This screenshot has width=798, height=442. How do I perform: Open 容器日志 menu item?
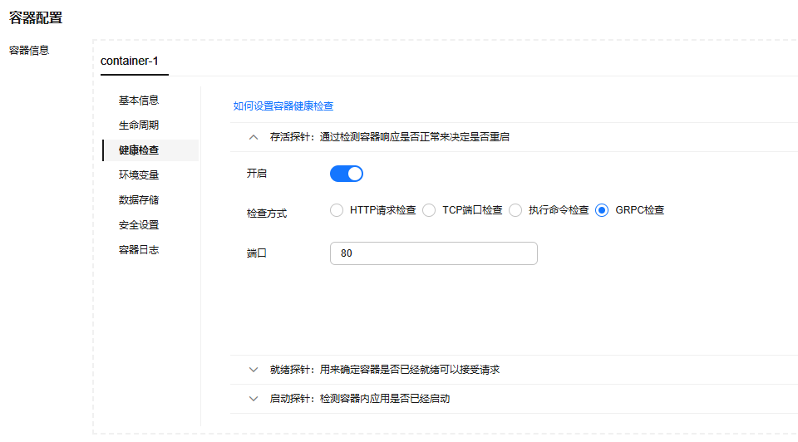click(139, 250)
